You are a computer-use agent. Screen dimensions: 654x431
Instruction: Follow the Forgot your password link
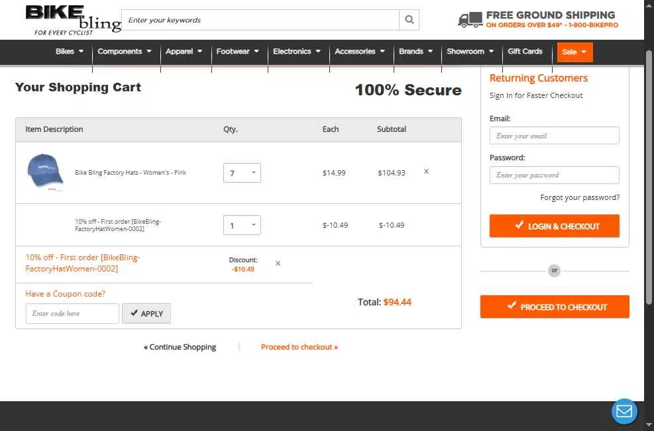(x=580, y=197)
